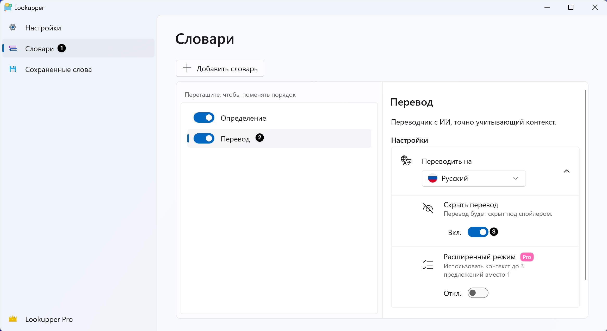Image resolution: width=607 pixels, height=331 pixels.
Task: Click the translate globe icon near Переводить на
Action: pos(406,160)
